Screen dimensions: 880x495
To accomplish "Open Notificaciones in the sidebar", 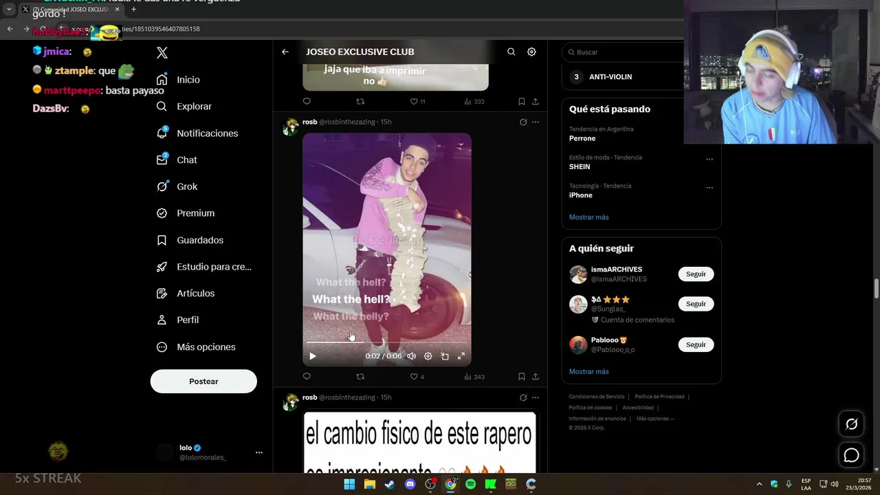I will (x=197, y=133).
